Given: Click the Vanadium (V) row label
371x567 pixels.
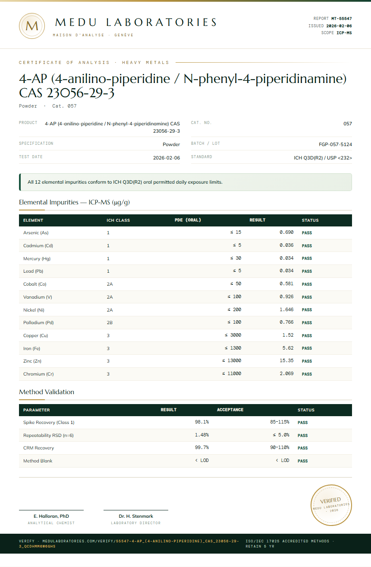Looking at the screenshot, I should (38, 297).
